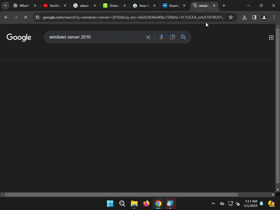Open a new tab with plus button
Viewport: 280px width, 210px height.
click(x=224, y=5)
